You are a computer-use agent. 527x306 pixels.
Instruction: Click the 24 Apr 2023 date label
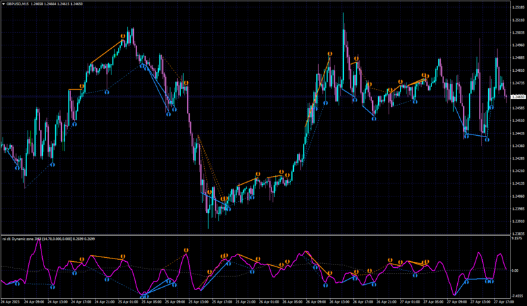[x=11, y=302]
